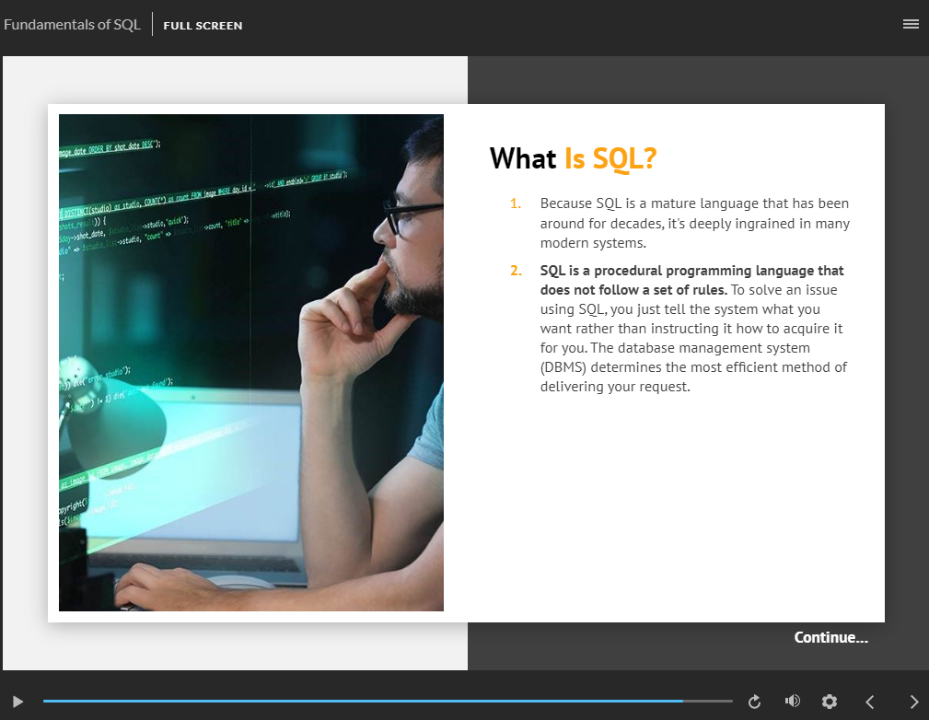The height and width of the screenshot is (720, 929).
Task: Select the paragraph about SQL being mature
Action: [x=694, y=223]
